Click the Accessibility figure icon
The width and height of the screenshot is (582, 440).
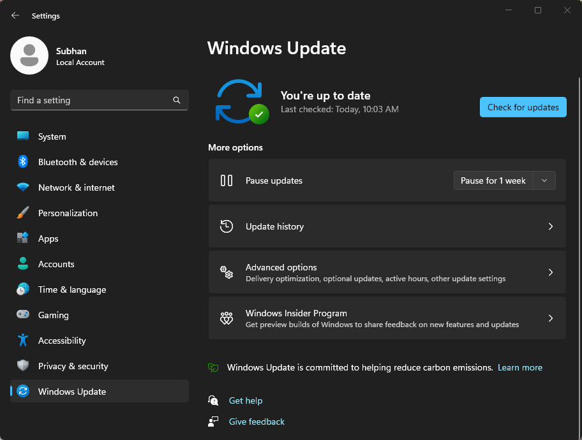23,340
